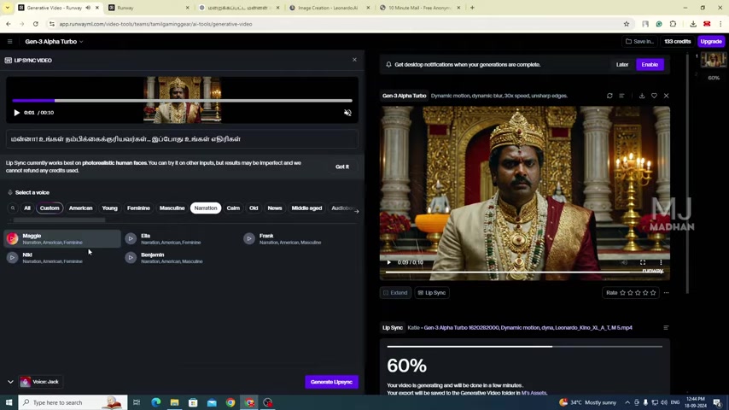Remove the Gen-3 Alpha Turbo generation
The height and width of the screenshot is (410, 729).
(x=666, y=96)
